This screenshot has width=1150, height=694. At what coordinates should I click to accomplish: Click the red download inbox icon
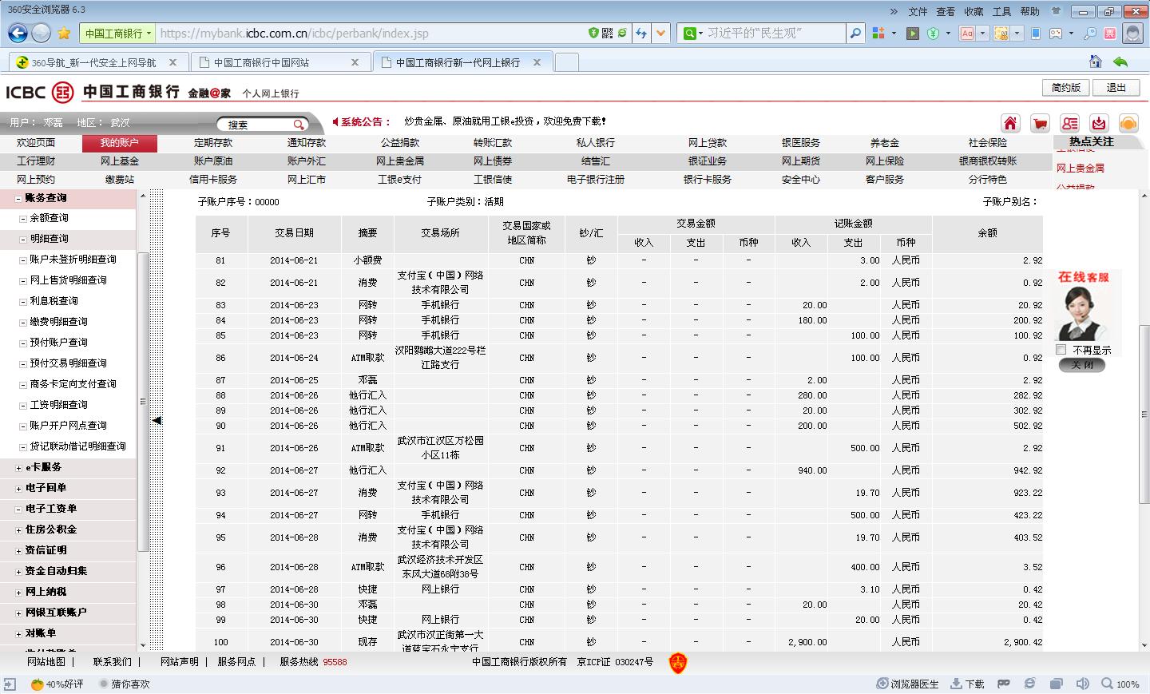click(x=1099, y=123)
